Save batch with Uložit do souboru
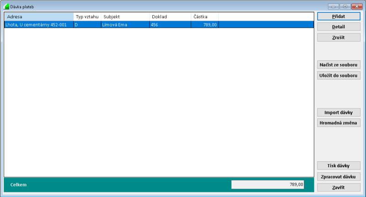Viewport: 366px width, 197px height. coord(339,75)
